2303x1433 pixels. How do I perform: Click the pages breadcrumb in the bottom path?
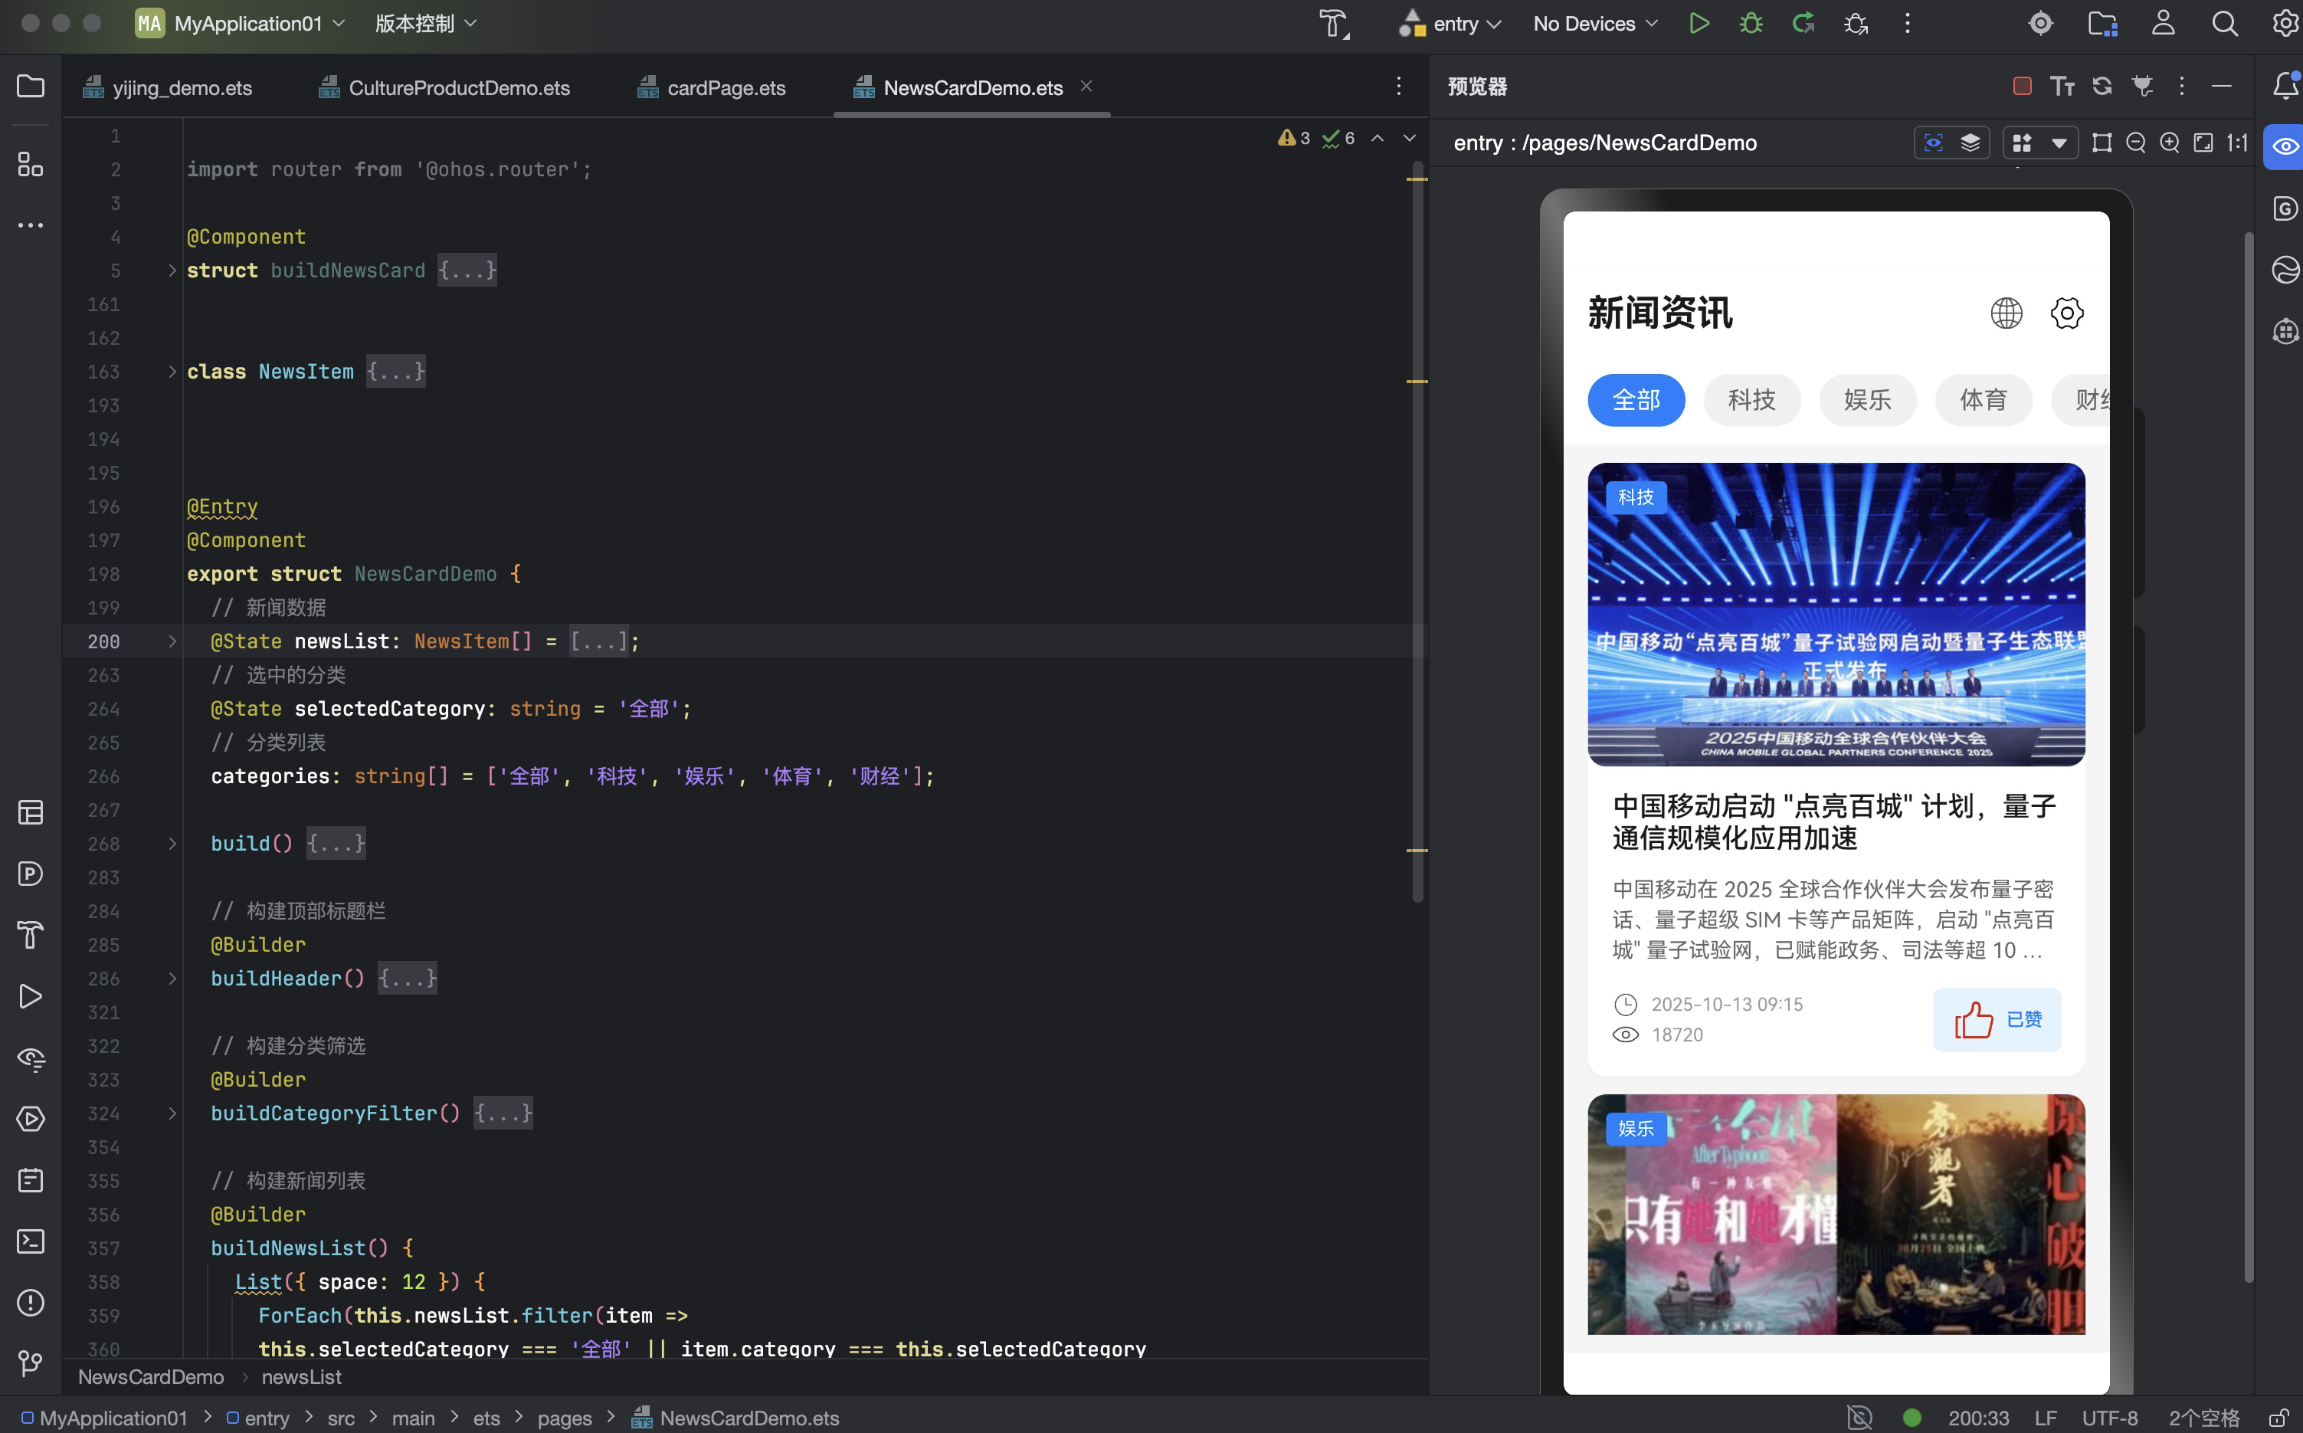click(564, 1418)
